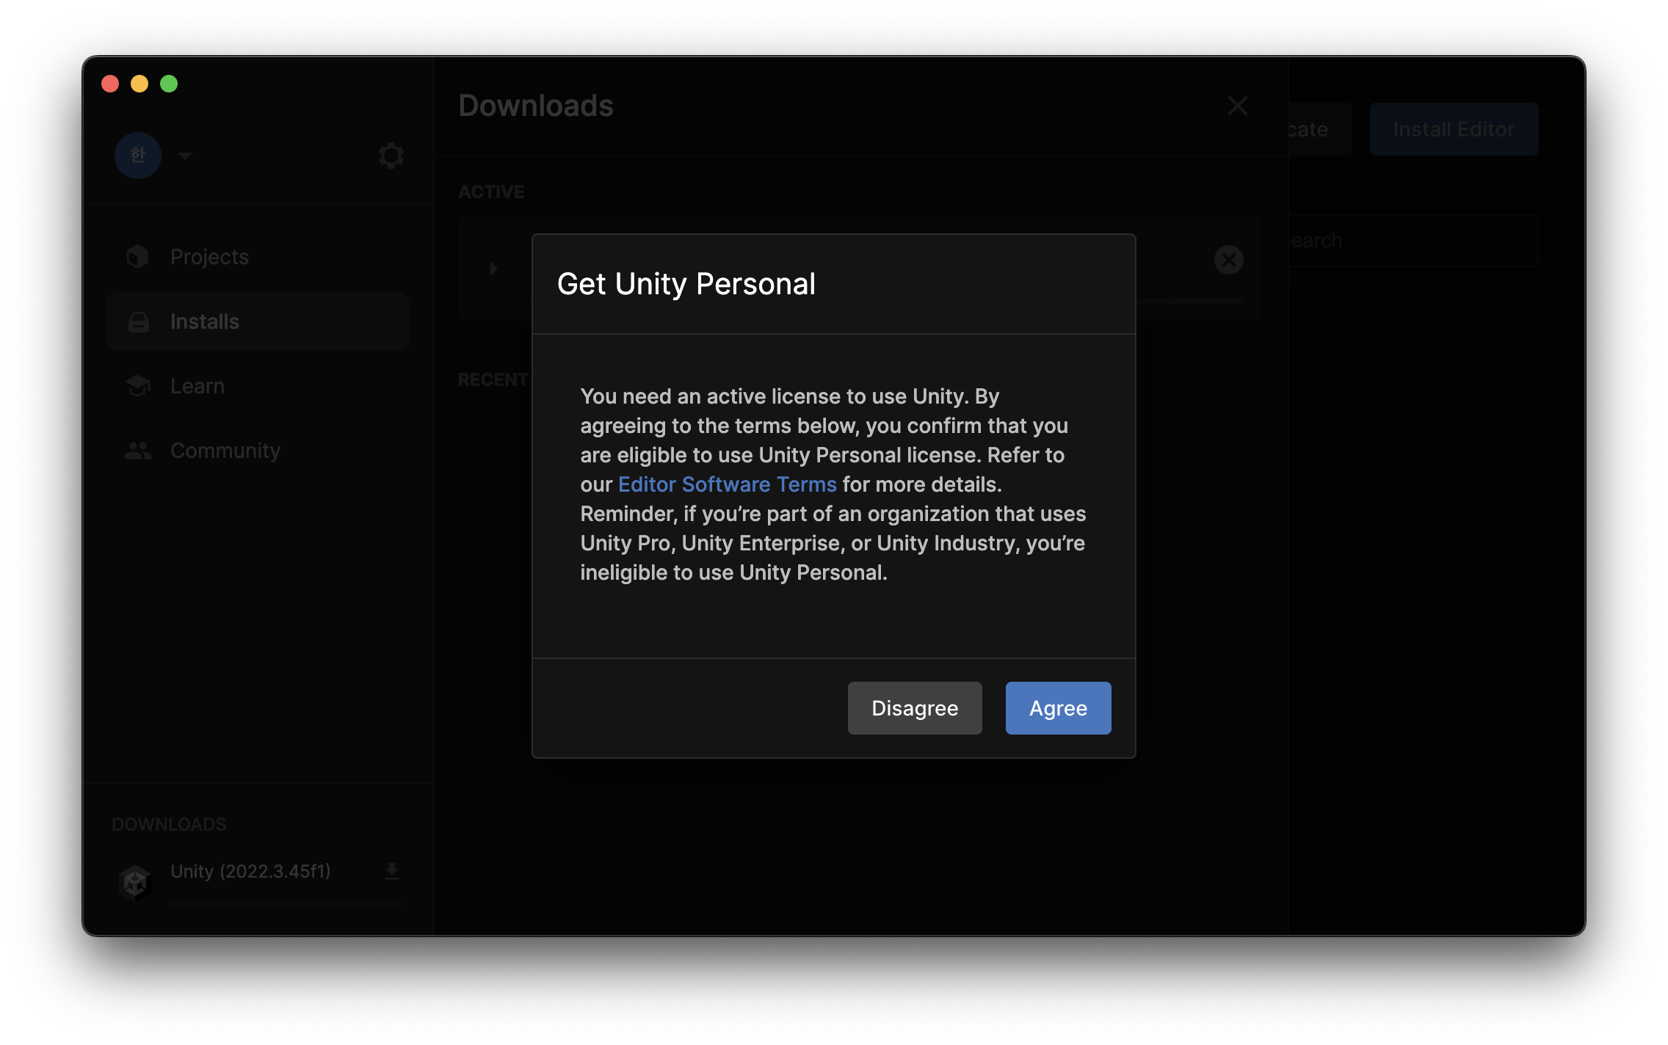This screenshot has height=1045, width=1668.
Task: Click the Learn graduation cap icon
Action: tap(138, 385)
